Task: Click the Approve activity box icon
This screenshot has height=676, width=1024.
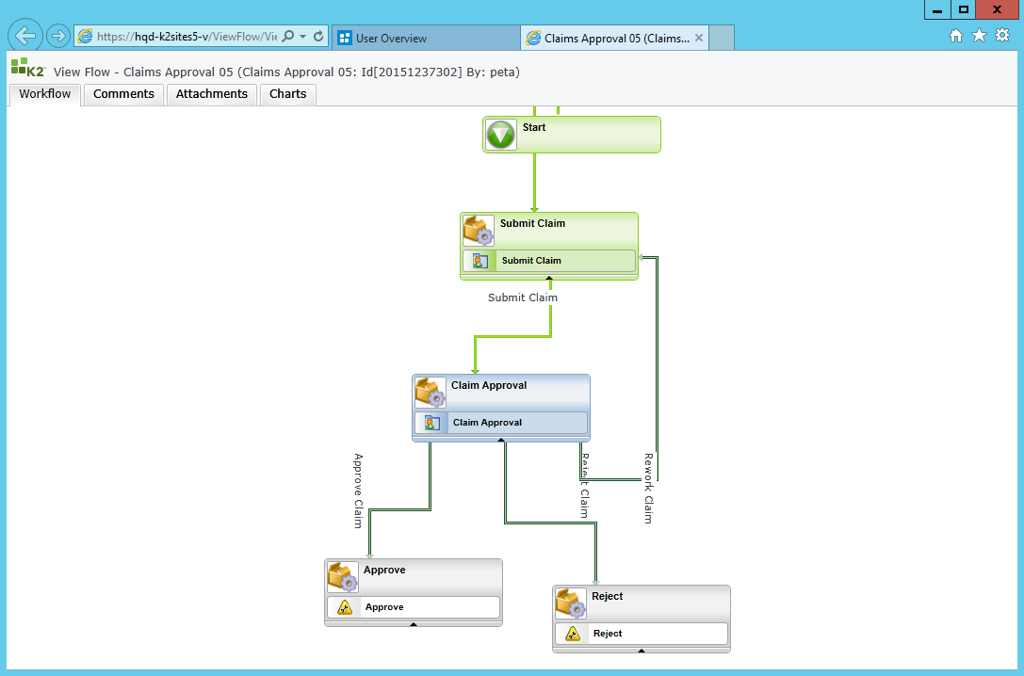Action: 343,577
